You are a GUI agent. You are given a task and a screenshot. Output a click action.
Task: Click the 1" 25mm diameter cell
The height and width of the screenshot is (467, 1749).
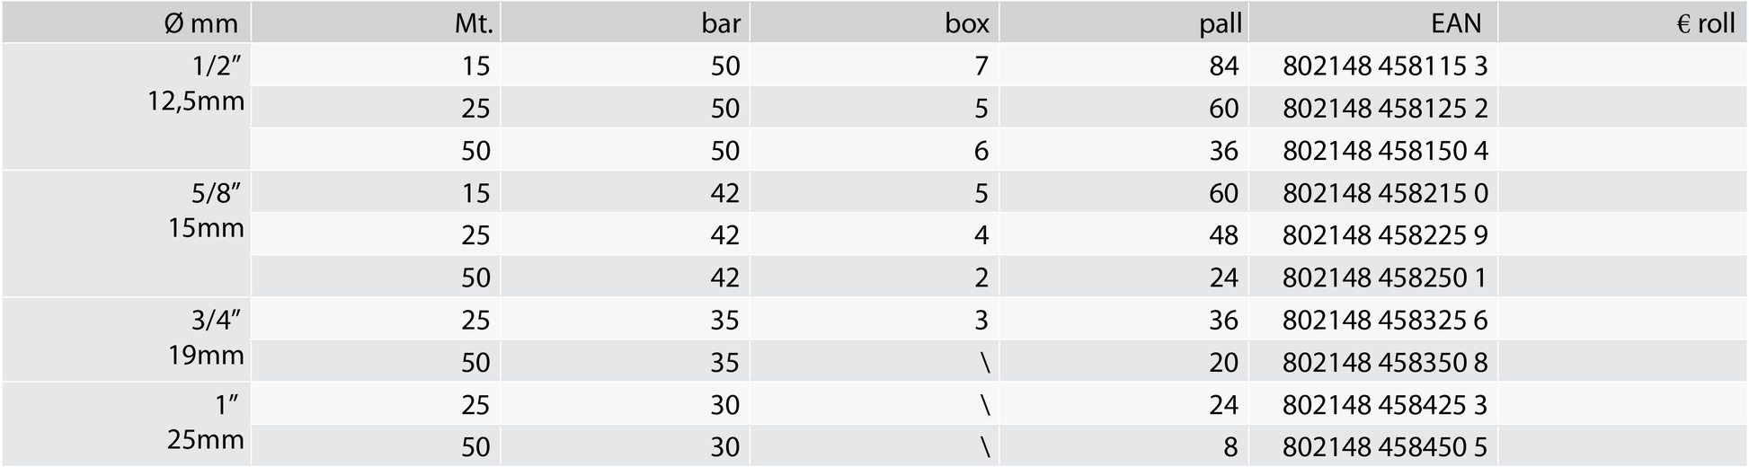(126, 424)
